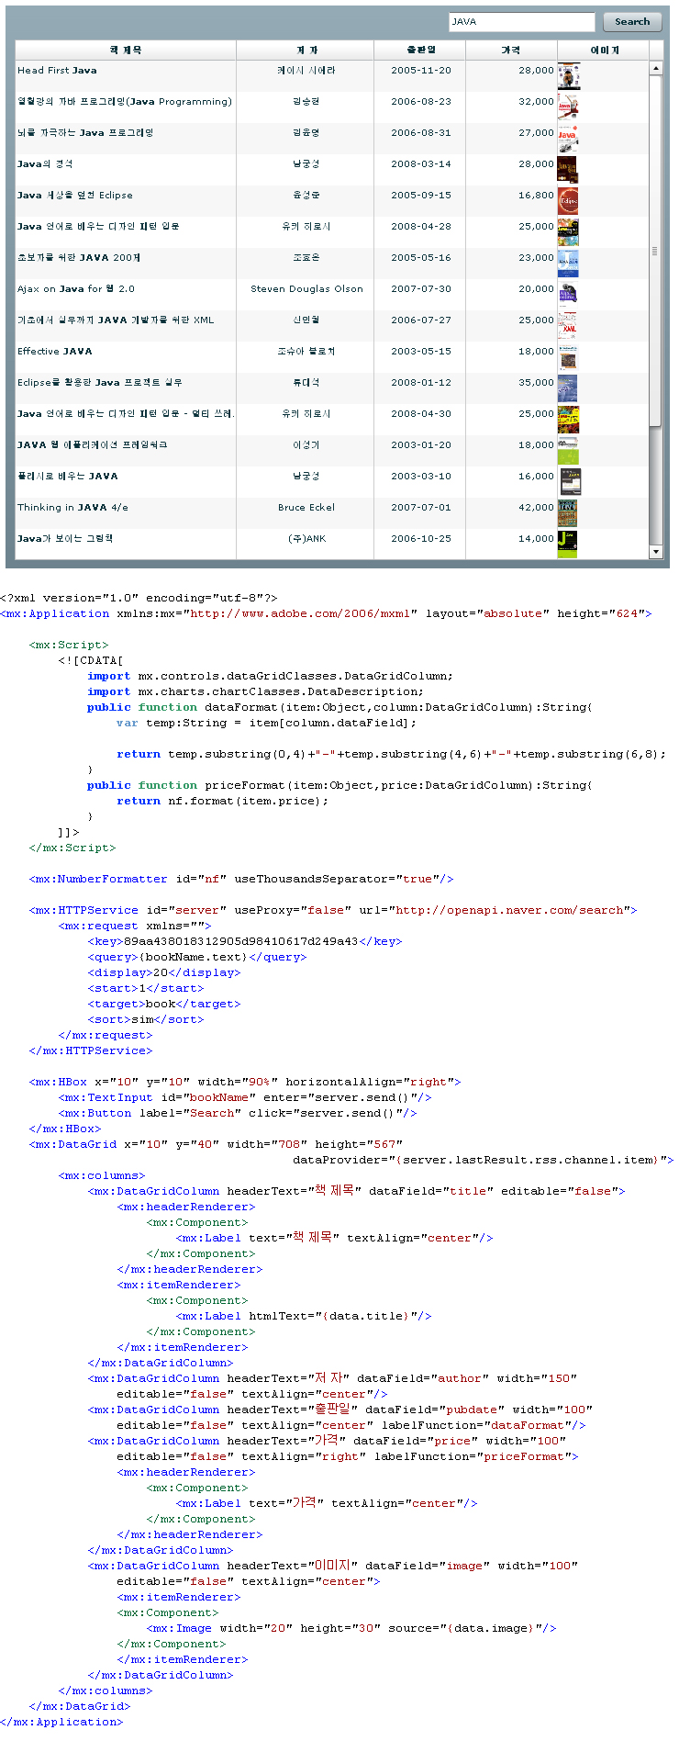Click price cell '42,000'
The height and width of the screenshot is (1741, 679).
click(x=536, y=508)
